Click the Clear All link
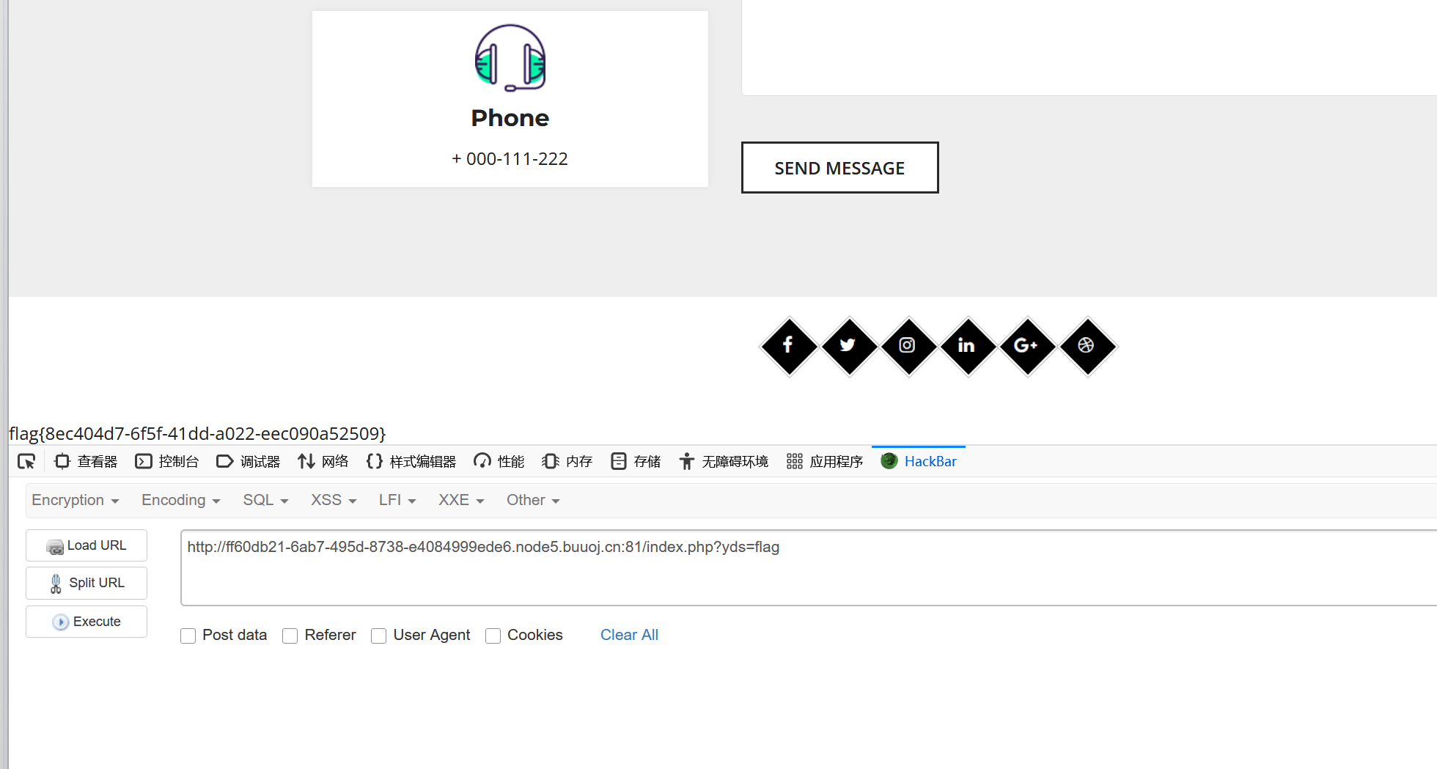 629,635
